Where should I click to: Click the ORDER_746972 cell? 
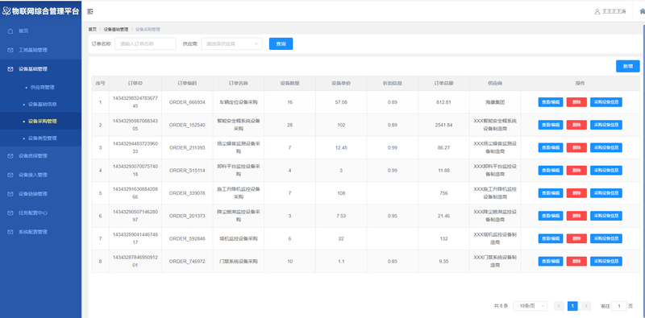(x=187, y=262)
